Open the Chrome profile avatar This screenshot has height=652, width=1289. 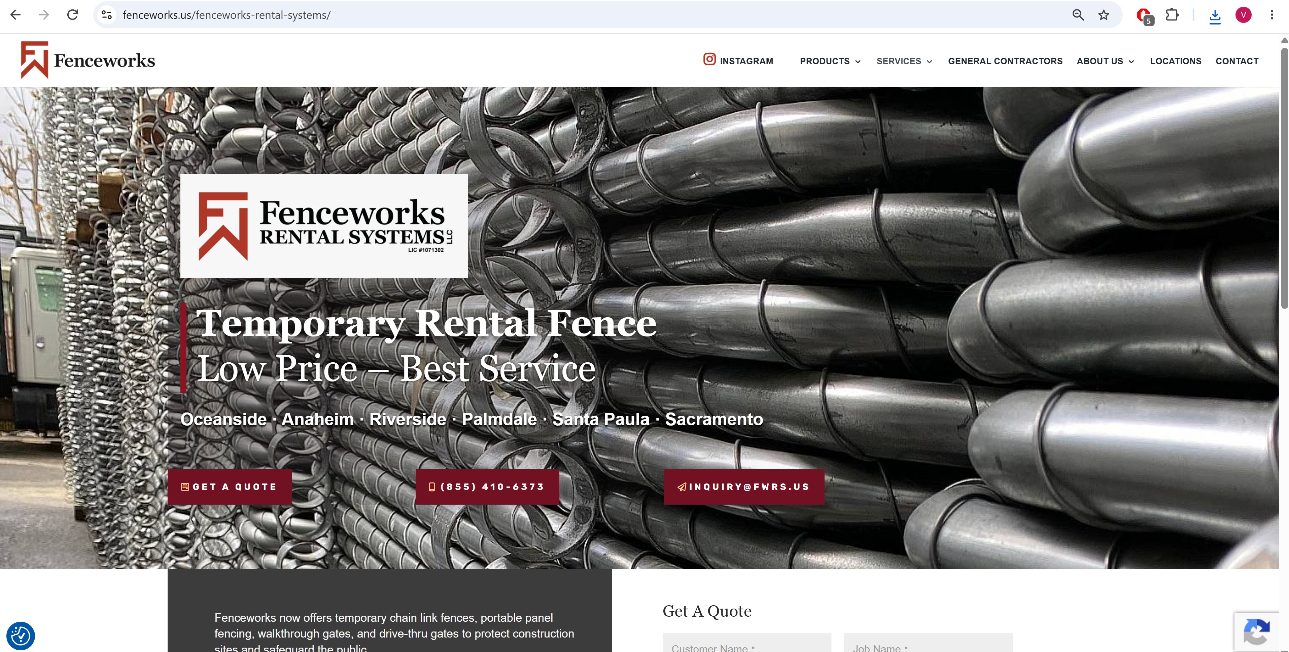1244,15
